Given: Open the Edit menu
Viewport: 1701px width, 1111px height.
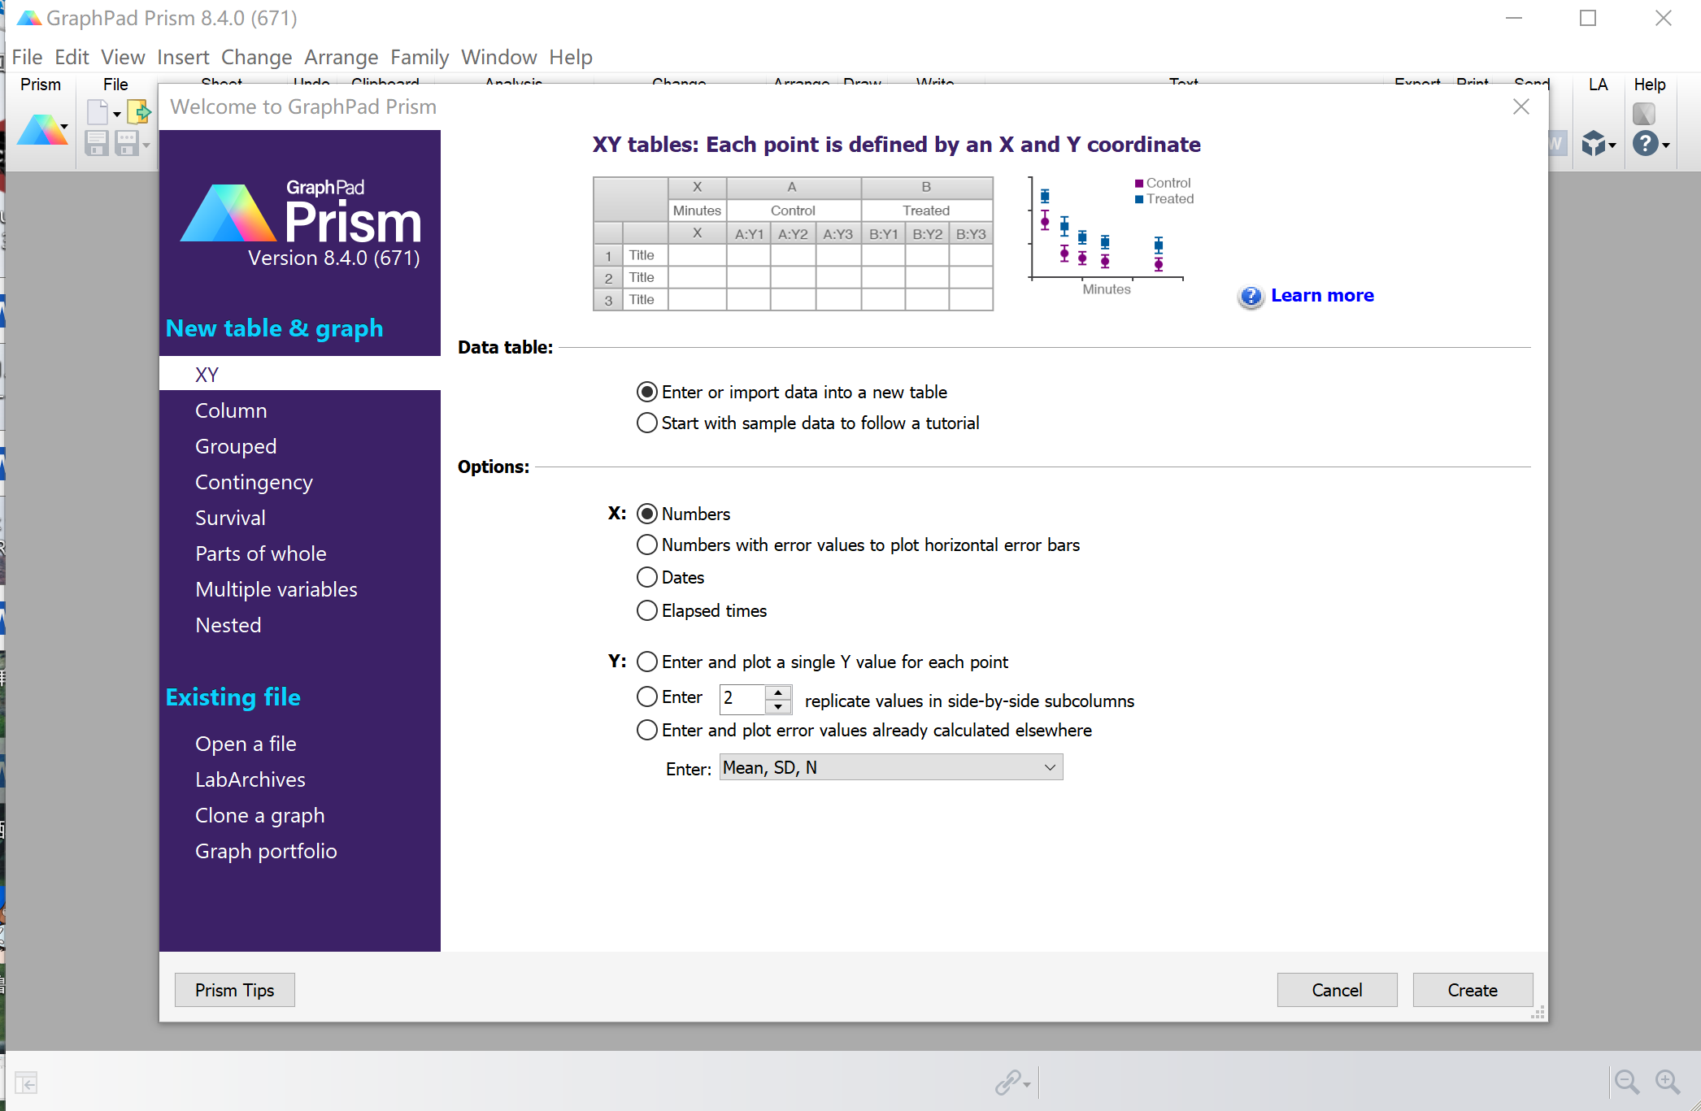Looking at the screenshot, I should pos(72,58).
